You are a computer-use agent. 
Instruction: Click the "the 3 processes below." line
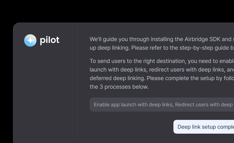[119, 87]
